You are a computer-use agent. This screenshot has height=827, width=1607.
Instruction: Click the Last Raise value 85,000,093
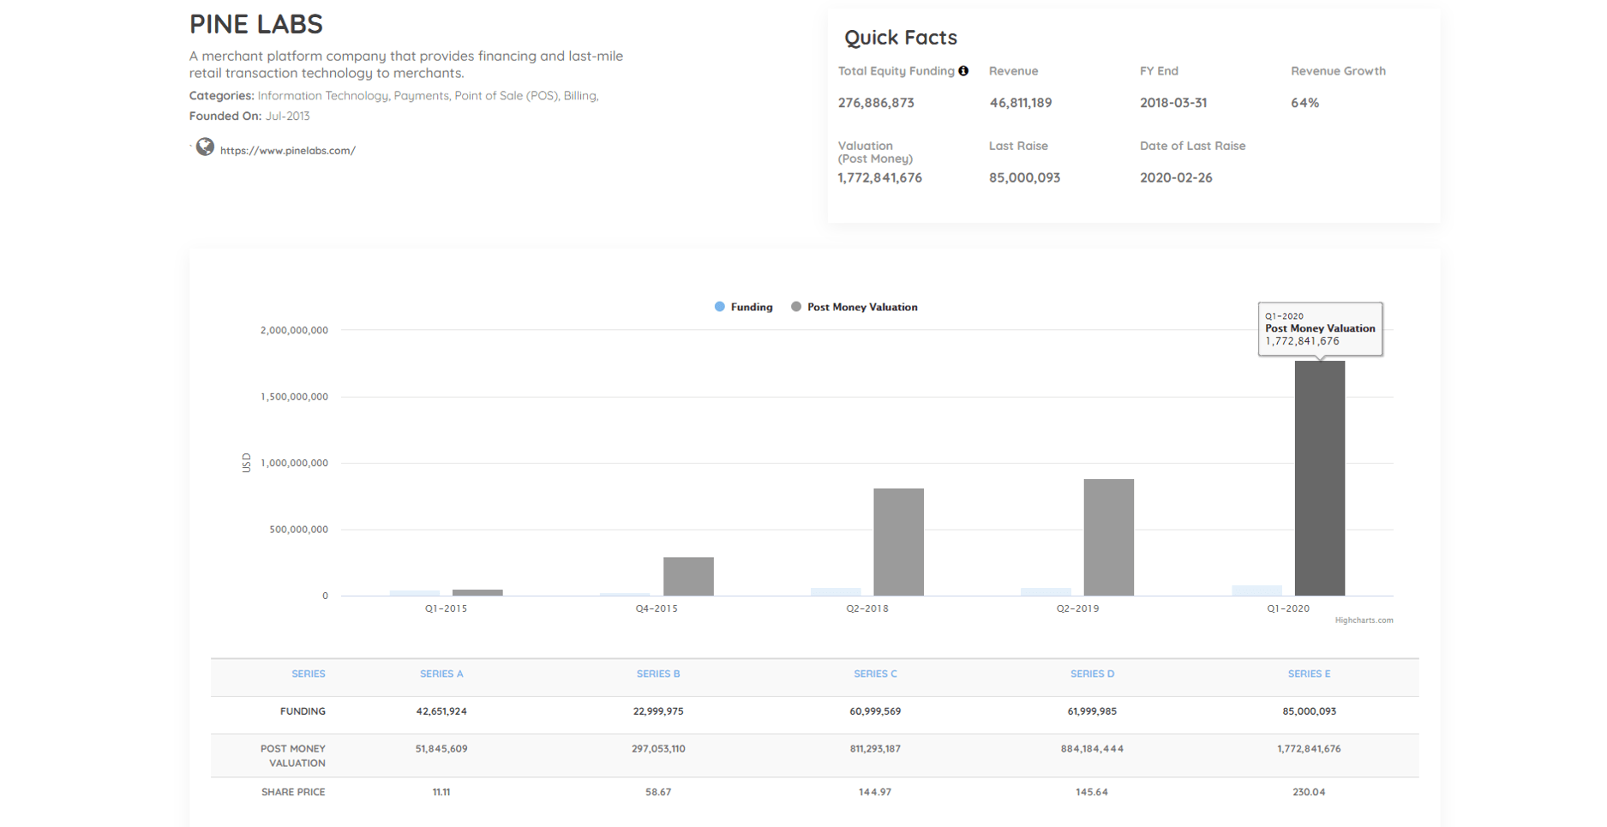tap(1024, 178)
